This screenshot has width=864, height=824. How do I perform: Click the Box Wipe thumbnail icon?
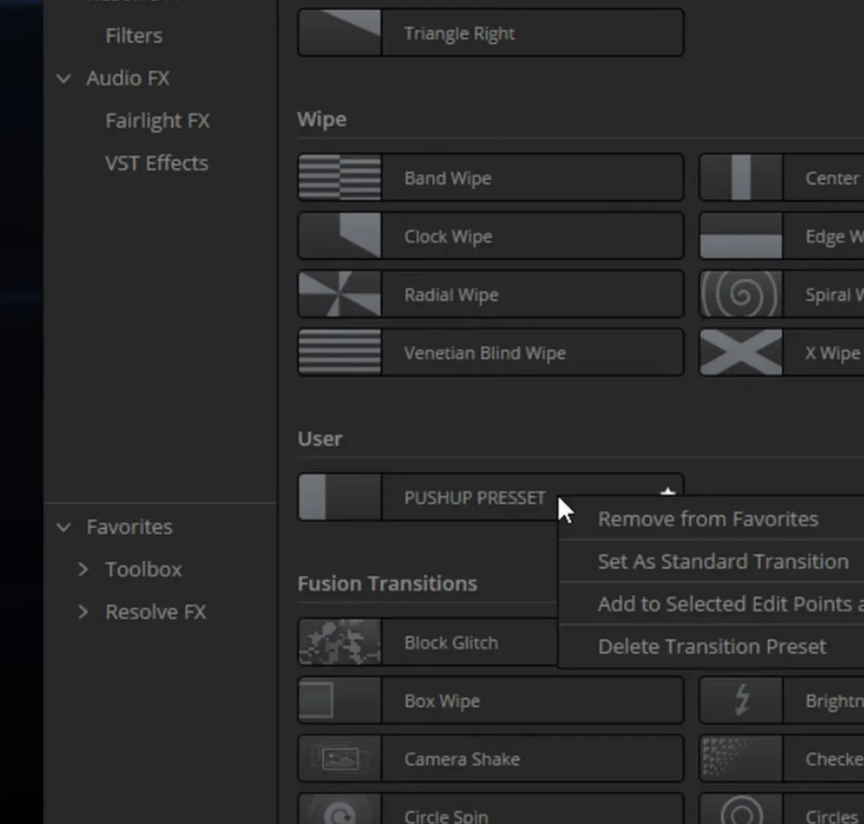[x=340, y=701]
